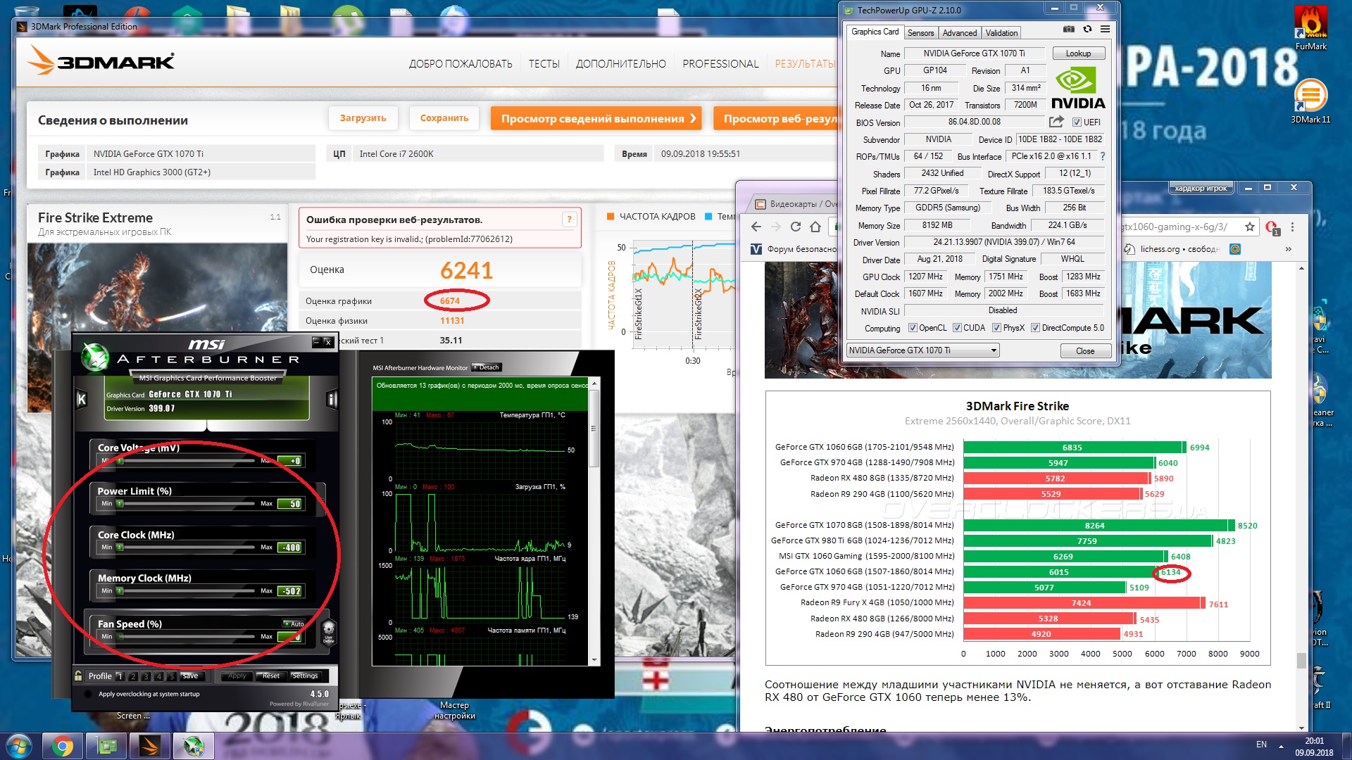Open GPU-Z hamburger menu icon
This screenshot has width=1352, height=760.
point(1105,29)
